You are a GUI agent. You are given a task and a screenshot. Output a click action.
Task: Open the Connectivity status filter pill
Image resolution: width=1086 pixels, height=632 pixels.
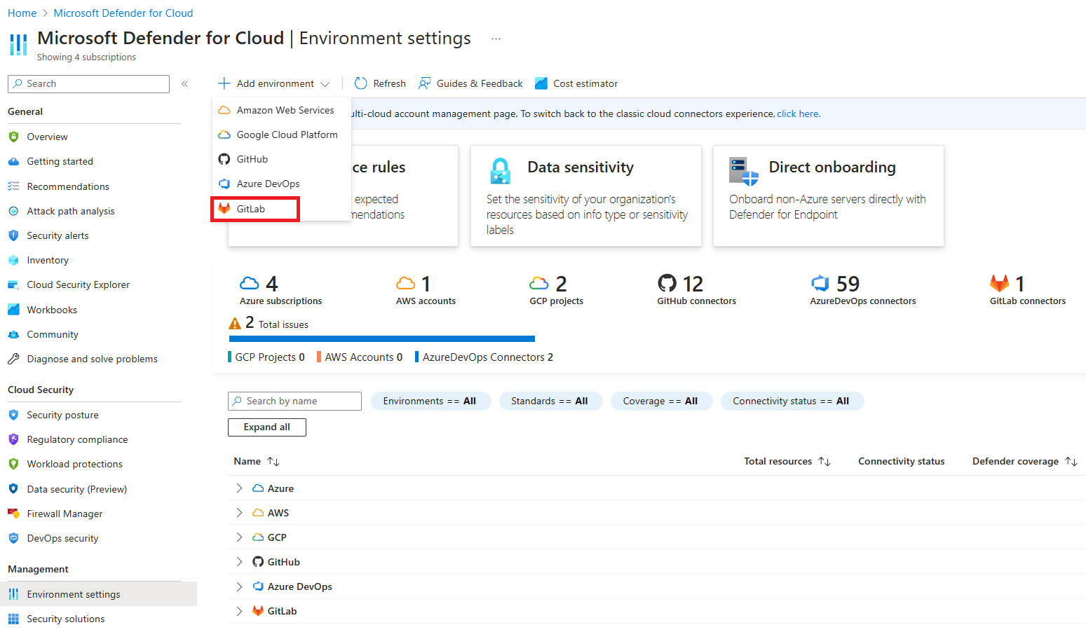[x=792, y=401]
